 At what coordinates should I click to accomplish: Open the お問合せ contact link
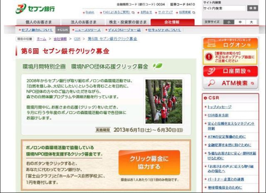tap(146, 12)
